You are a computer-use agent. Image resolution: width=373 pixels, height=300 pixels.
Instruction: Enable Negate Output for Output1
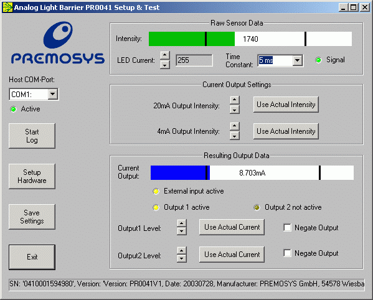click(287, 228)
